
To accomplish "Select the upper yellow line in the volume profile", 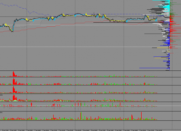I will click(x=163, y=48).
